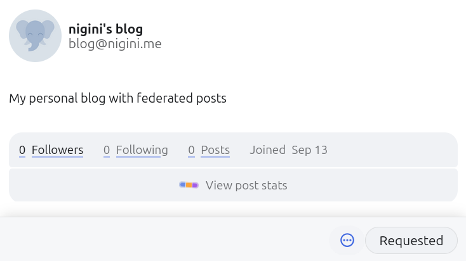The image size is (466, 261).
Task: Show the Posts list
Action: tap(215, 150)
